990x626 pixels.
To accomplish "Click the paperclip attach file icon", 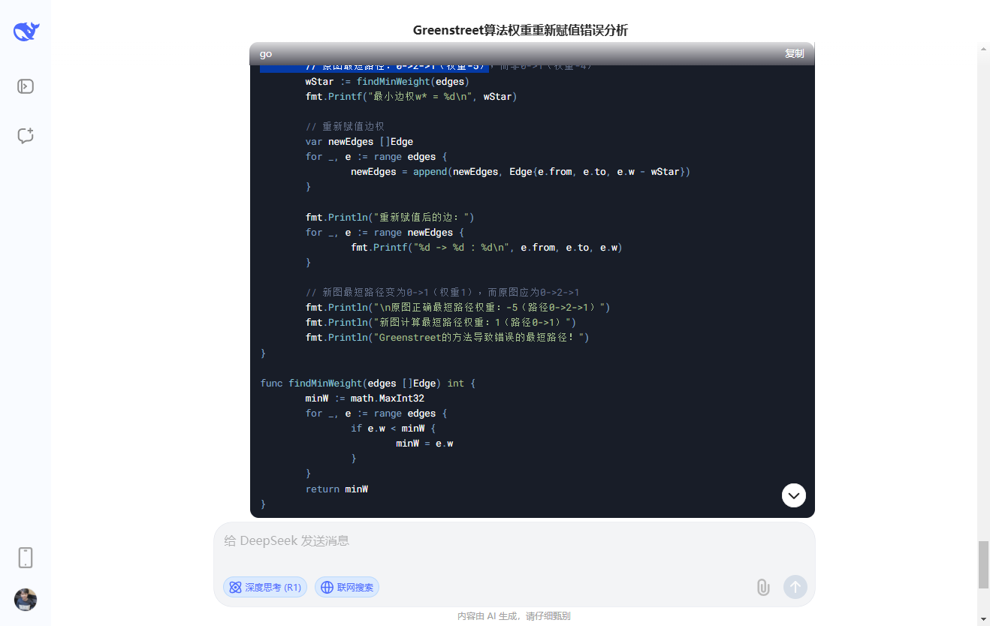I will pyautogui.click(x=763, y=587).
